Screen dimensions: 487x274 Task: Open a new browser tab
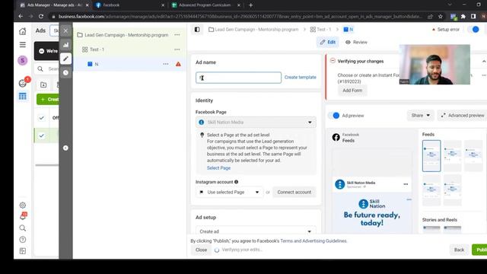250,5
